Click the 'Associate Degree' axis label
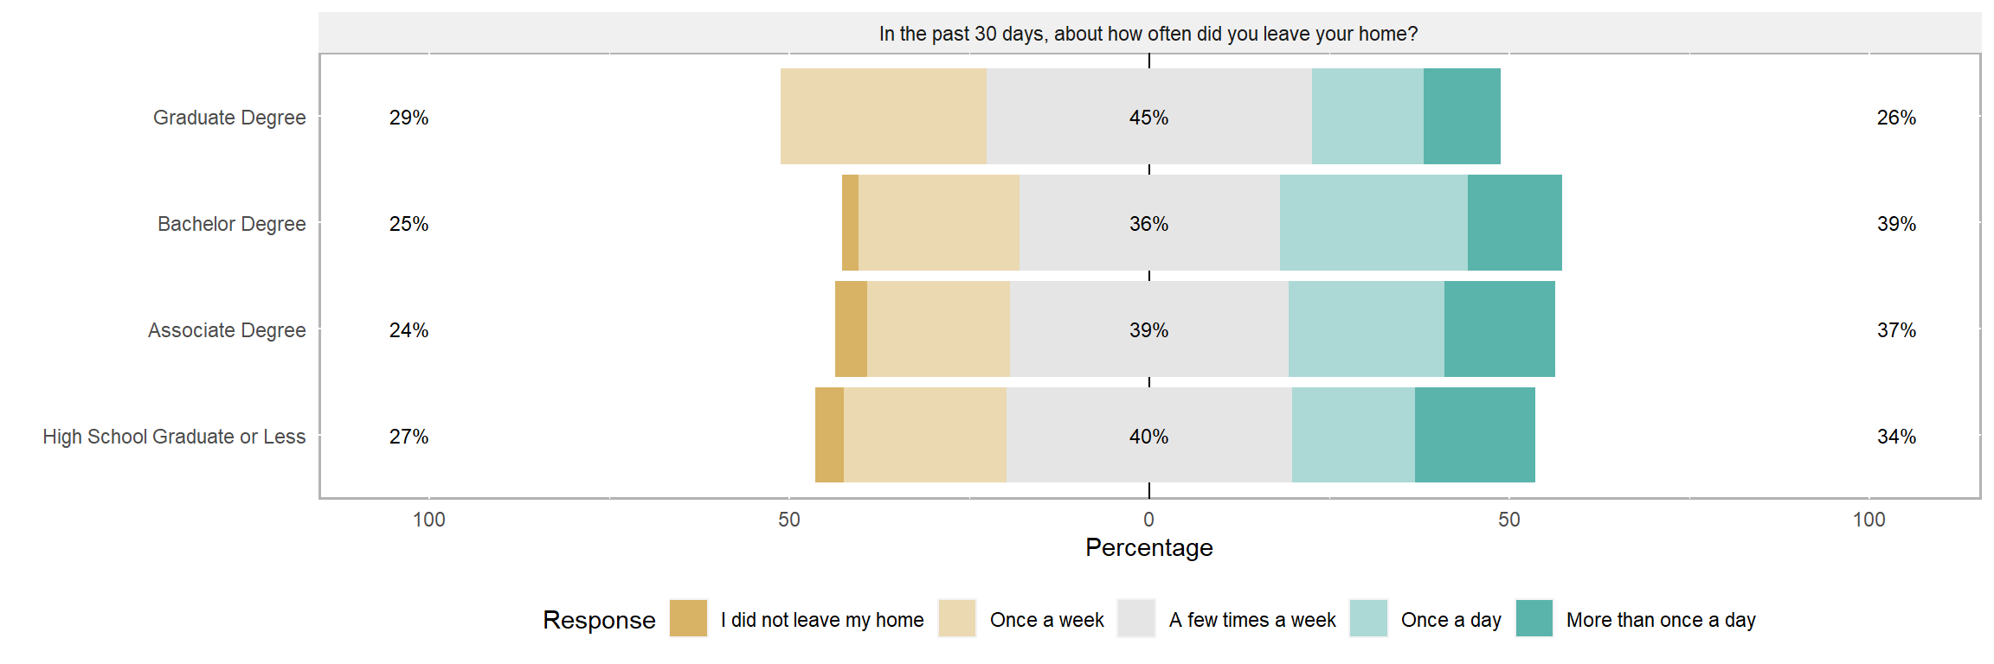Image resolution: width=1994 pixels, height=664 pixels. pyautogui.click(x=227, y=330)
